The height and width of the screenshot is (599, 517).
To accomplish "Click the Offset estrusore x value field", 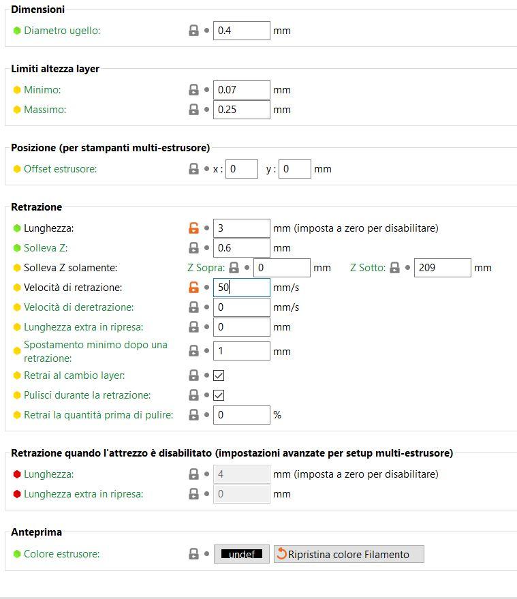I will (x=242, y=169).
